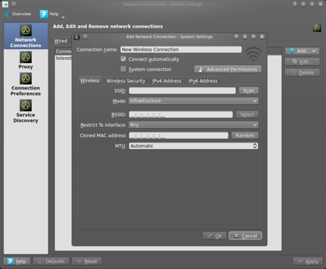Open the toolbar overflow chevron next to Help
This screenshot has width=326, height=269.
click(x=63, y=17)
